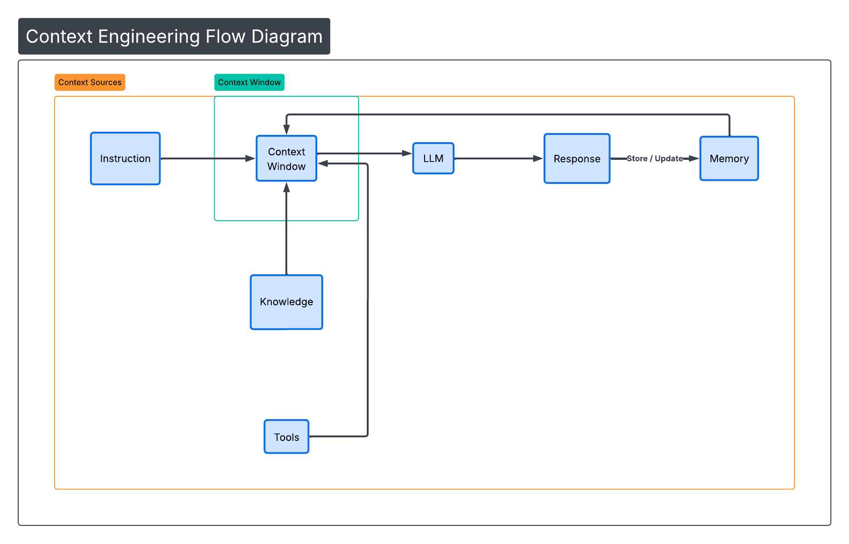Toggle the green Context Window badge
The width and height of the screenshot is (849, 544).
[x=249, y=82]
